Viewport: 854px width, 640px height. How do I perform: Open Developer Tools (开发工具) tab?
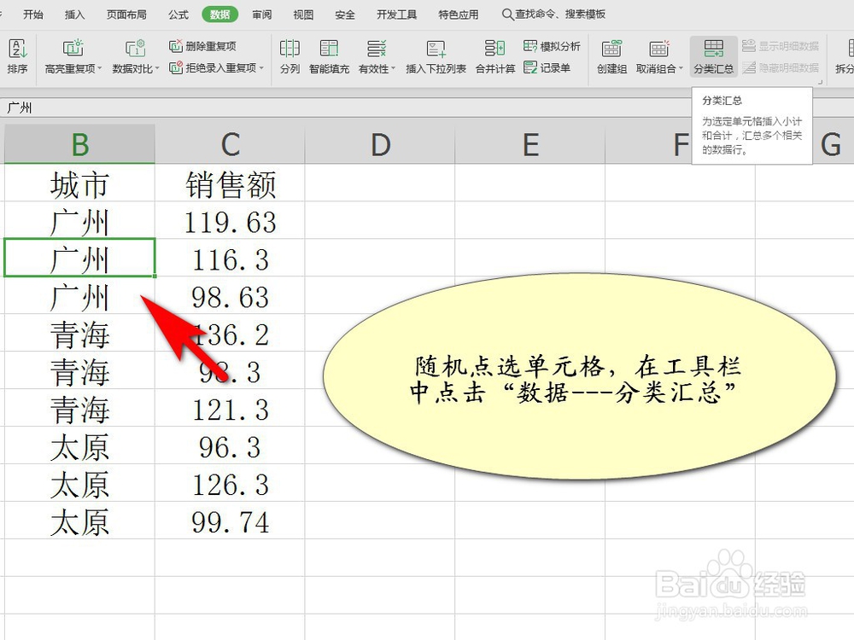396,15
